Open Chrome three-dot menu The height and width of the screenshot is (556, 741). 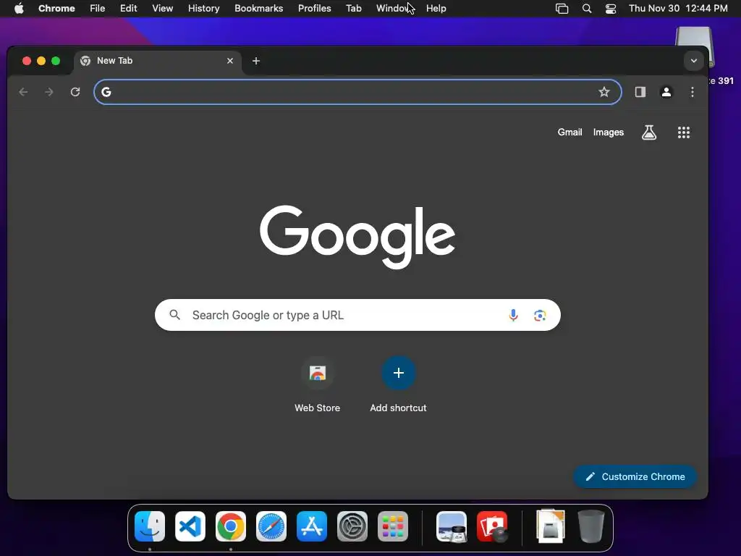coord(693,92)
